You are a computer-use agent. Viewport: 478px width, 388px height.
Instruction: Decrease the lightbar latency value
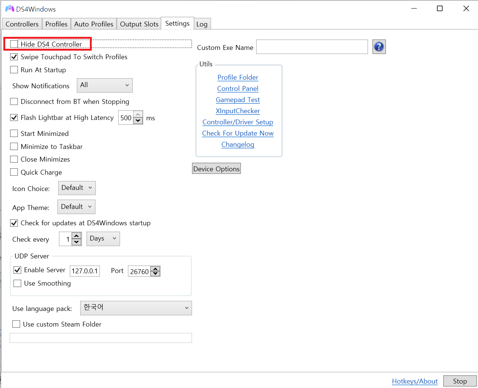tap(138, 121)
